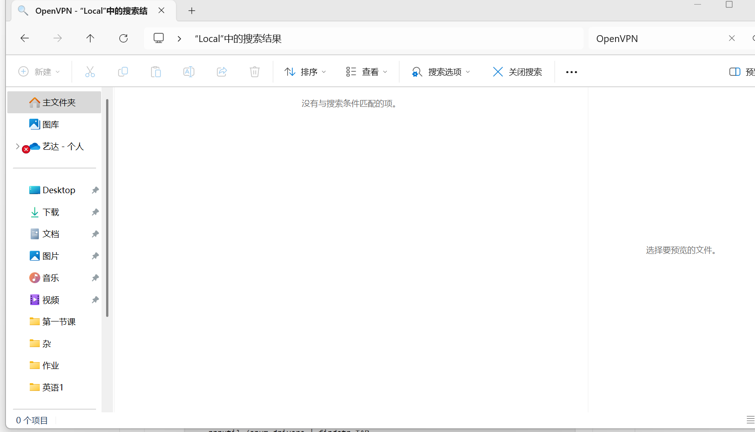Open a new File Explorer tab
Screen dimensions: 755x432
pyautogui.click(x=192, y=11)
